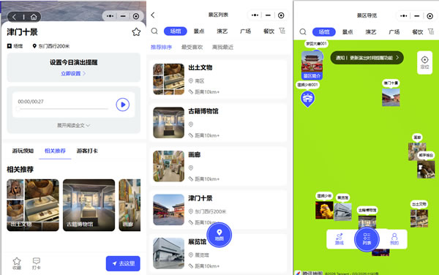Minimize the 景区导览 mini program

pyautogui.click(x=416, y=16)
